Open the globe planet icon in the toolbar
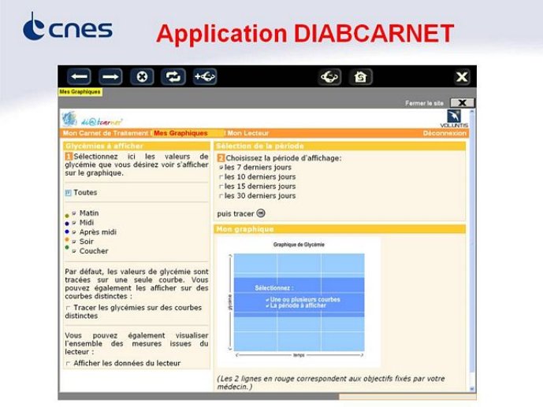 (x=329, y=77)
